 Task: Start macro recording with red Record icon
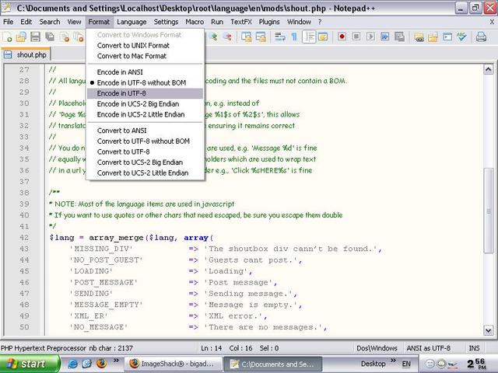click(342, 37)
